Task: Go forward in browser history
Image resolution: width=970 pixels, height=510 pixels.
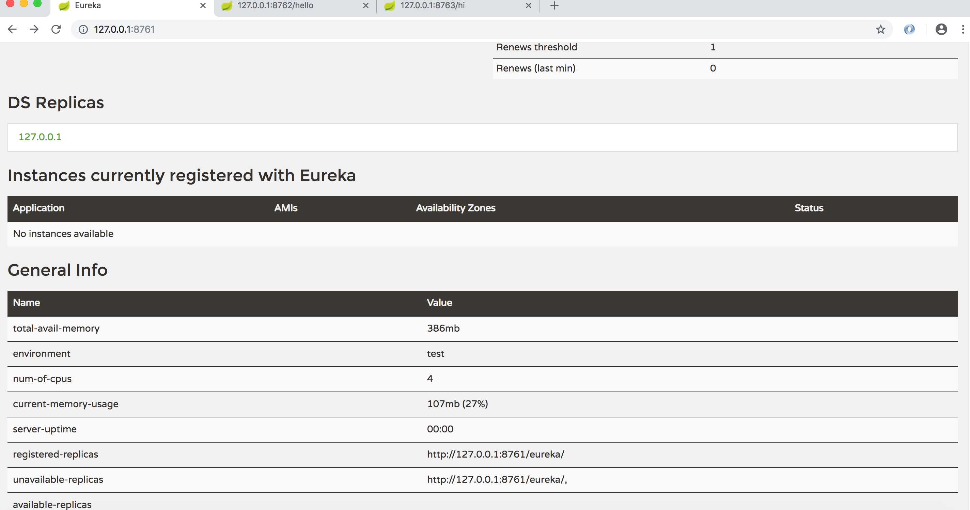Action: click(34, 29)
